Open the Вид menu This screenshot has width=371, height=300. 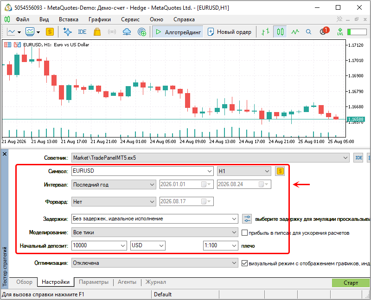(x=44, y=19)
